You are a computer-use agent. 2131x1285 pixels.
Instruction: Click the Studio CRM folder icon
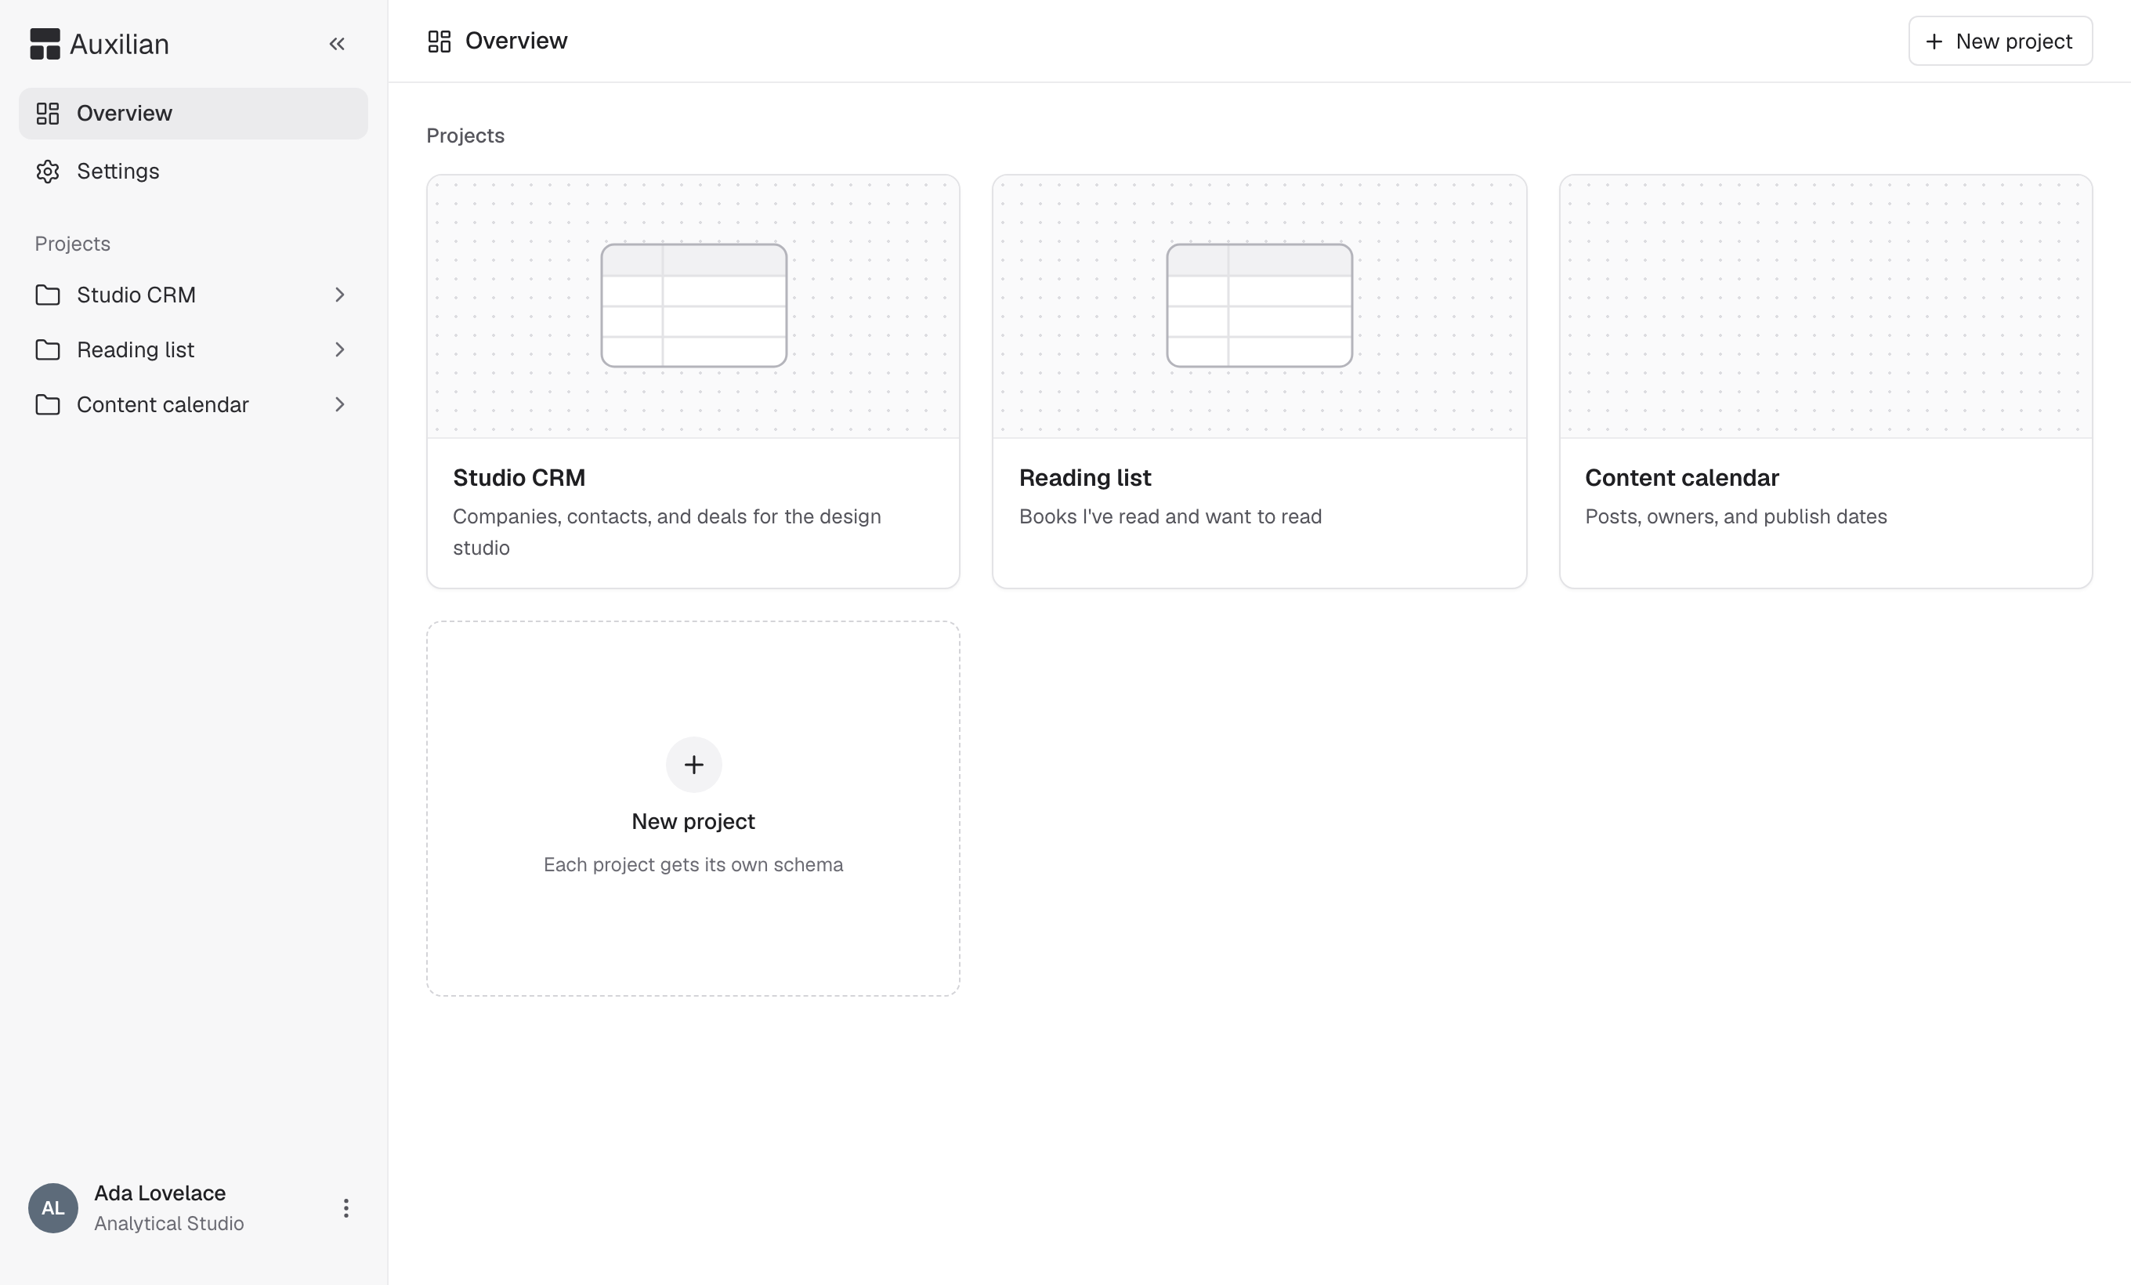coord(48,295)
